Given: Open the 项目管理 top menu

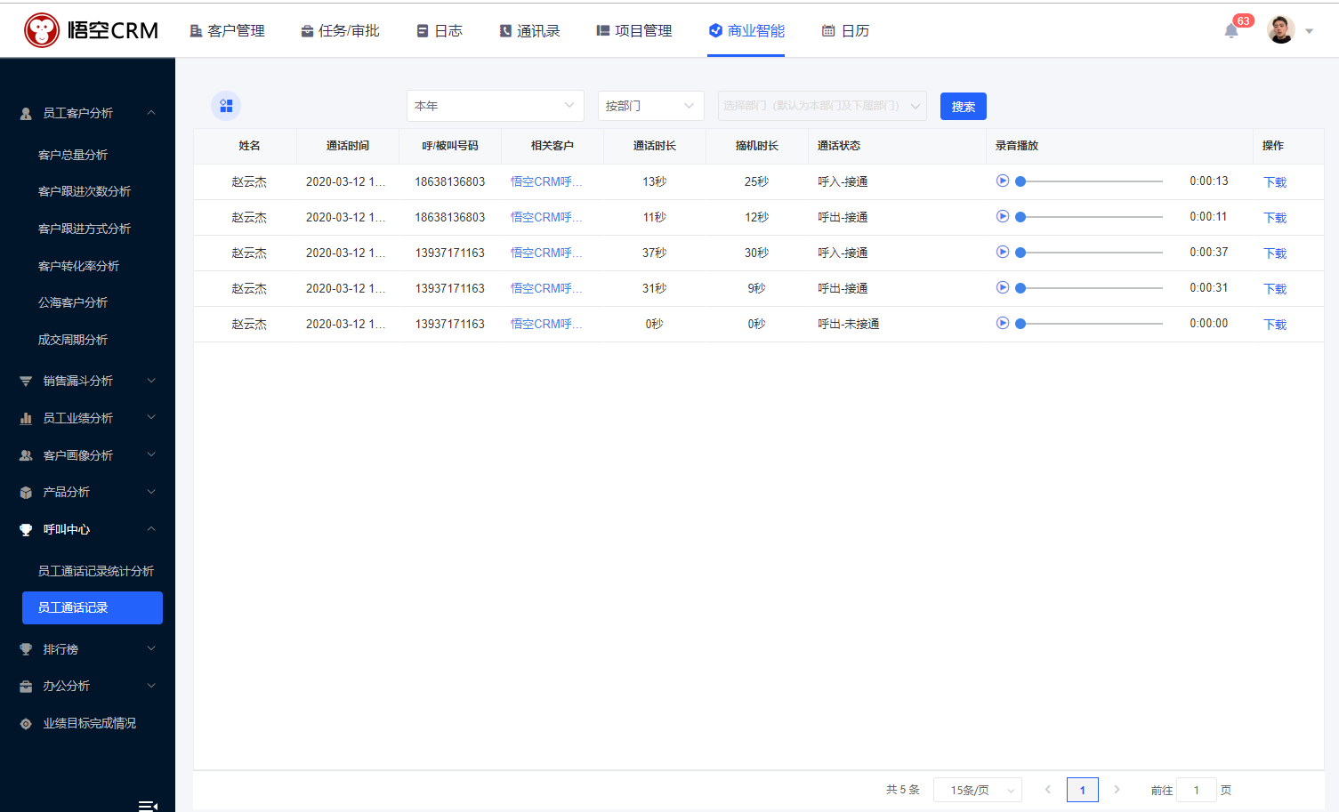Looking at the screenshot, I should coord(634,31).
